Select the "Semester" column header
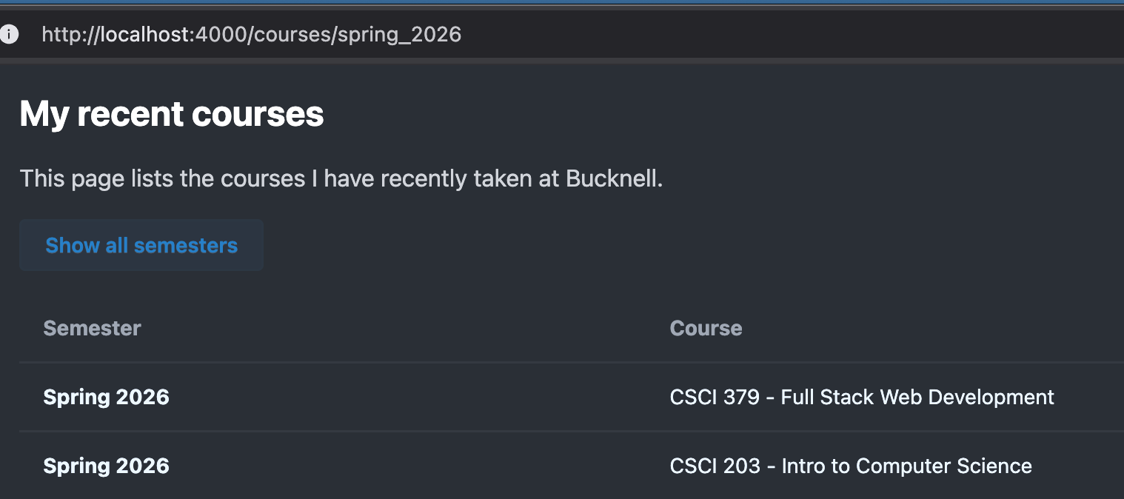 92,328
